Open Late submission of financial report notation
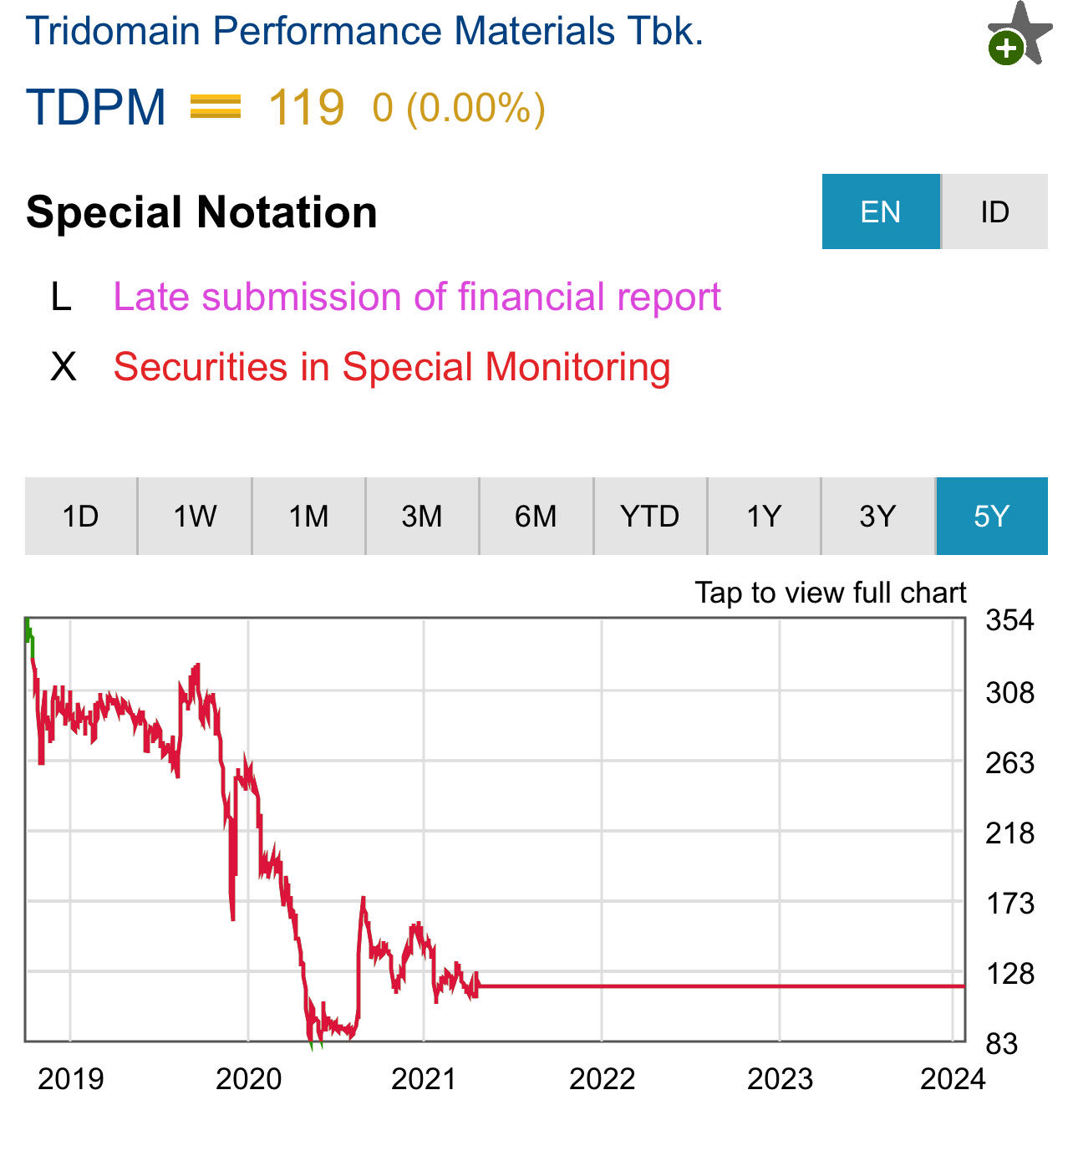The height and width of the screenshot is (1151, 1073). point(416,297)
